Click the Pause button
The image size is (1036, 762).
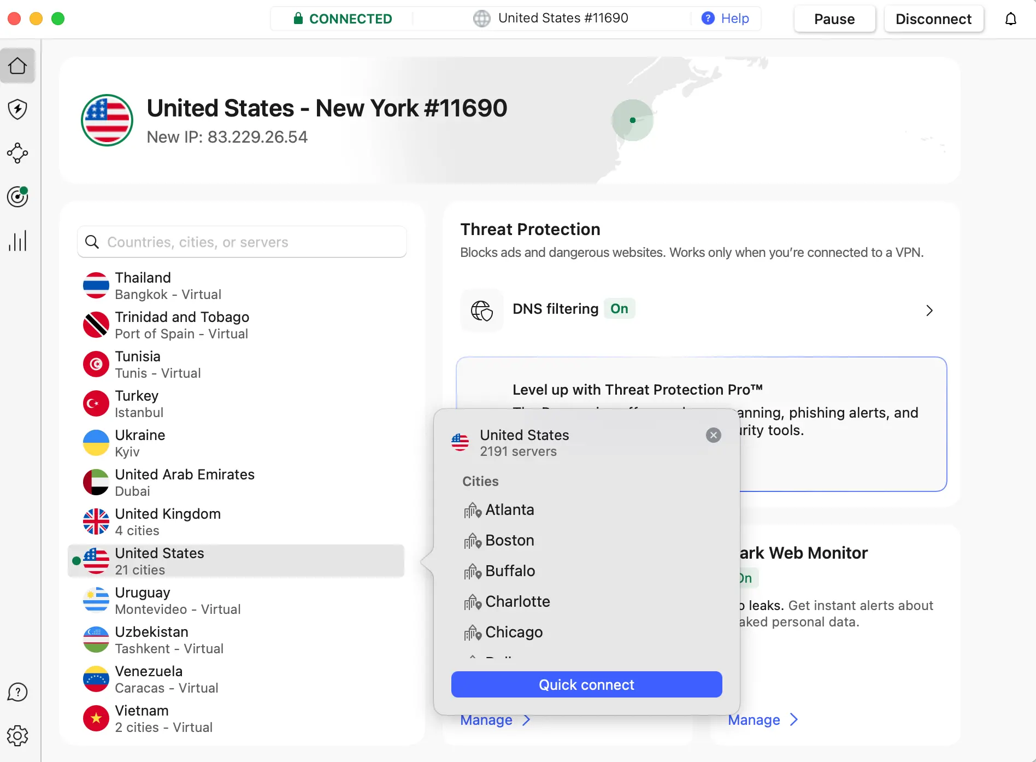834,19
